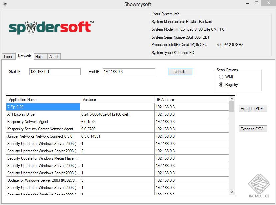This screenshot has width=276, height=205.
Task: Switch to the Local tab
Action: pyautogui.click(x=8, y=57)
